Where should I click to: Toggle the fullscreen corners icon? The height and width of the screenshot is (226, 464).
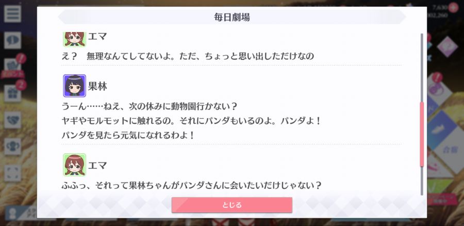point(12,173)
